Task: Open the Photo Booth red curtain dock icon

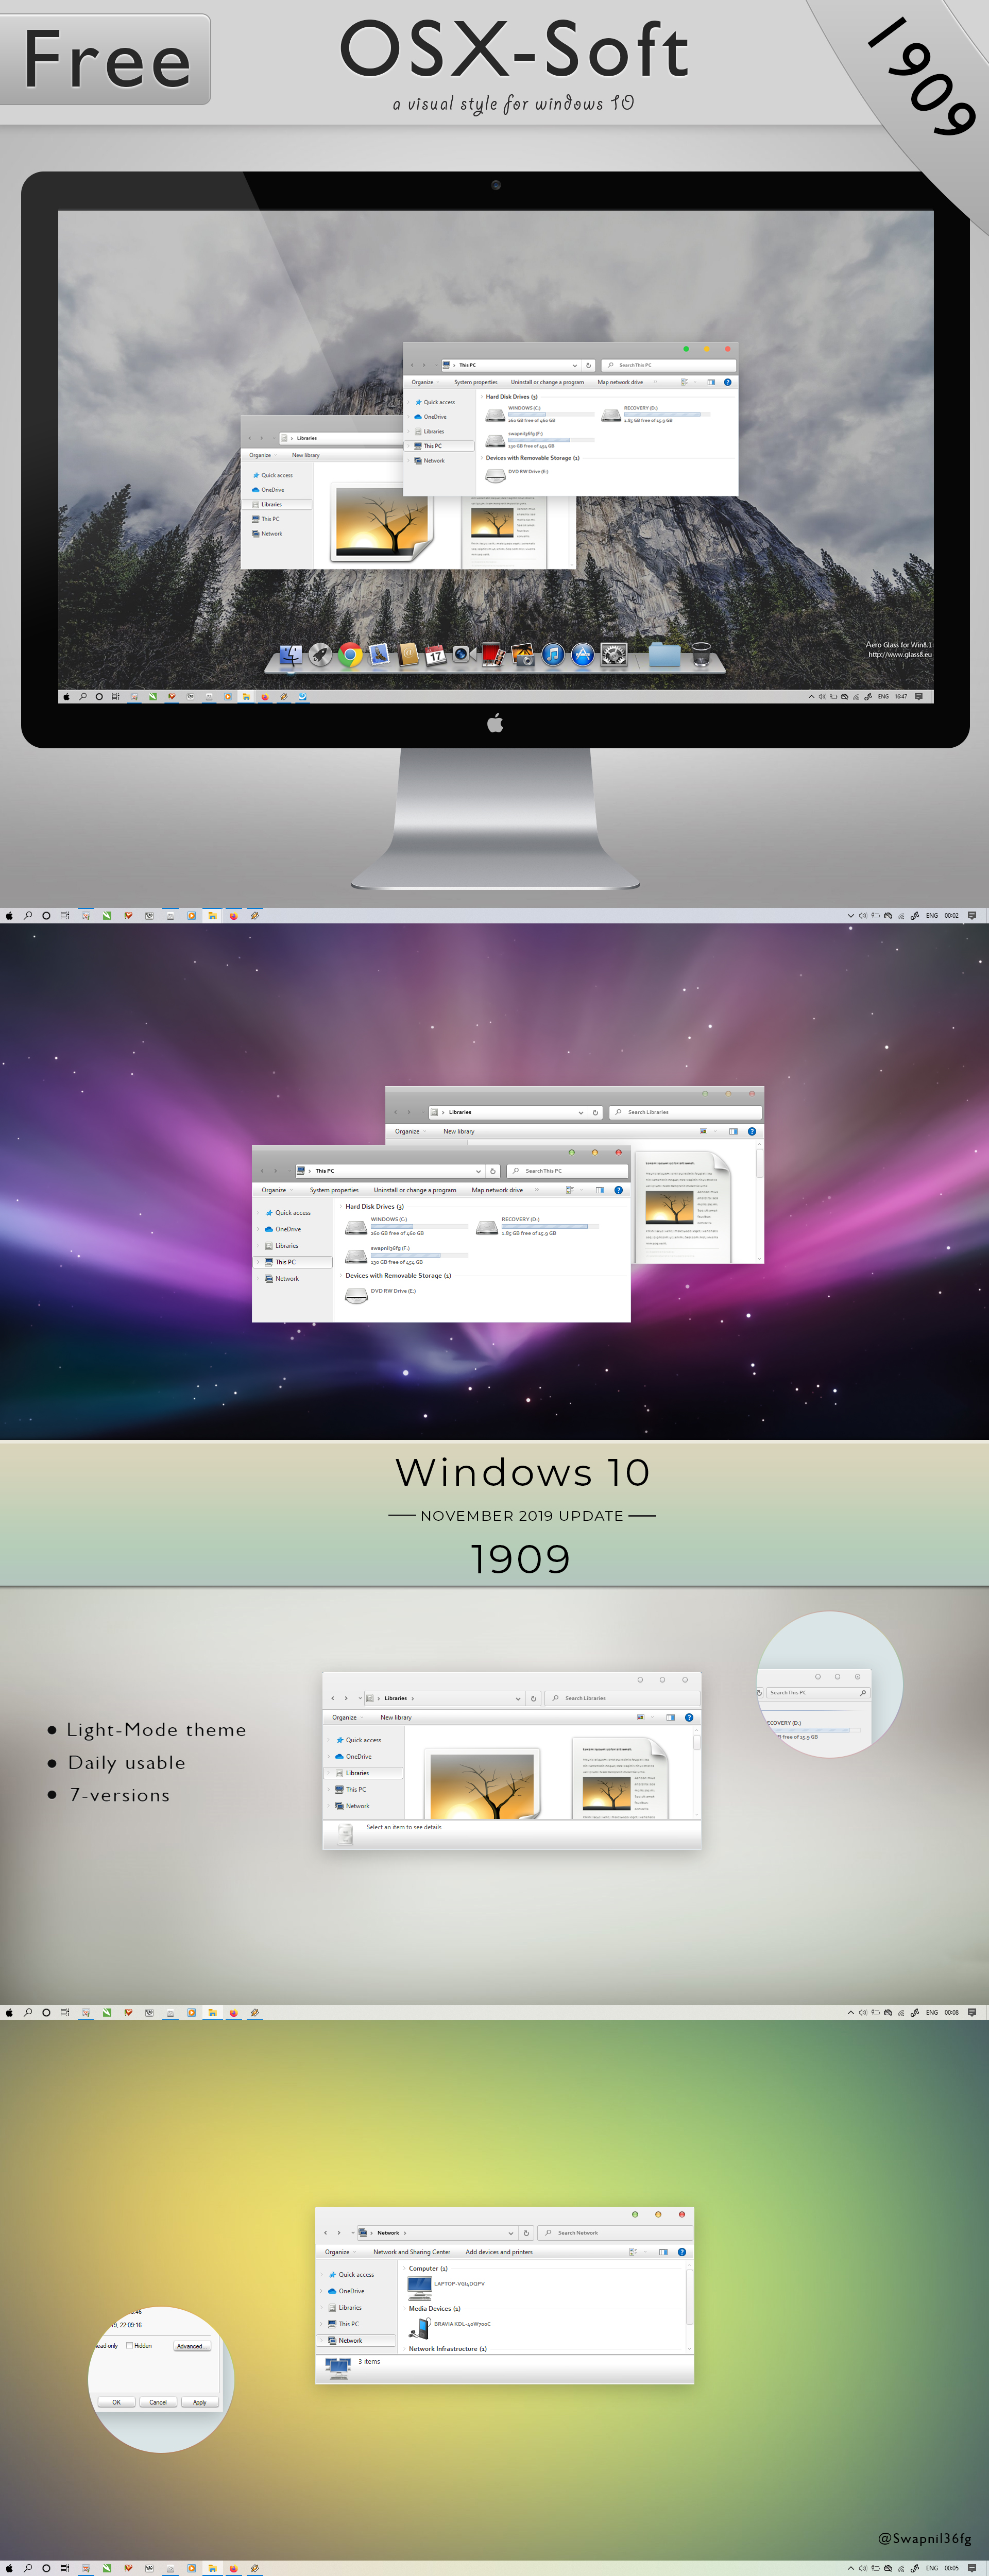Action: click(493, 655)
